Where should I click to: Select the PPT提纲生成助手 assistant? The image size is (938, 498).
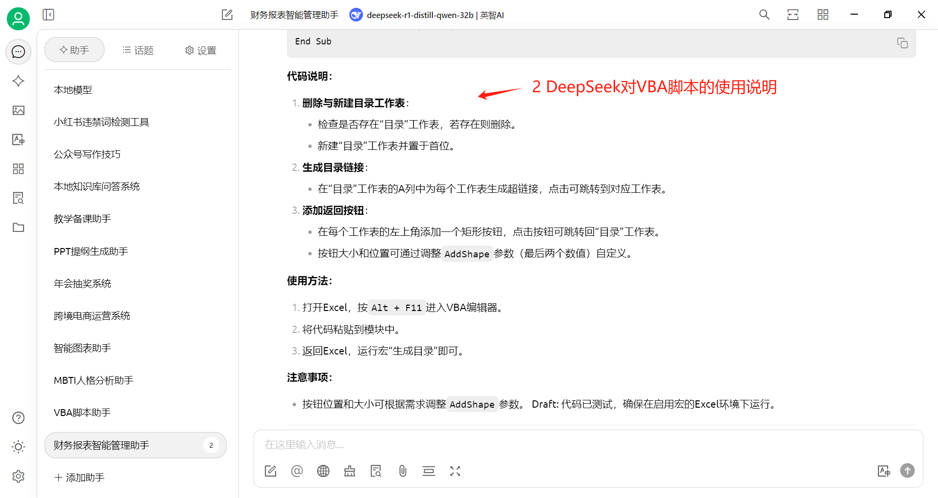pos(135,251)
